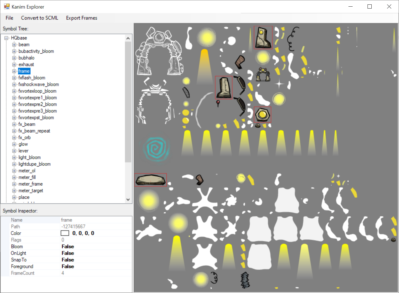Click the small colored robot sprite
The image size is (399, 293).
point(263,74)
